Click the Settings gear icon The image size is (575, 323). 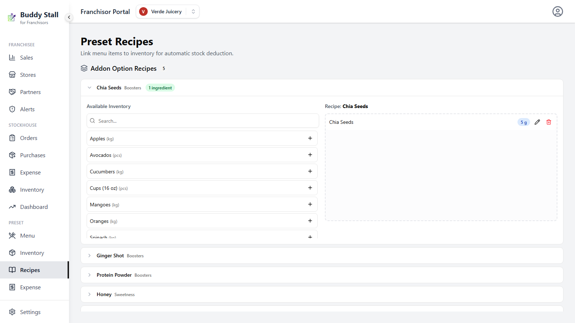pos(12,312)
